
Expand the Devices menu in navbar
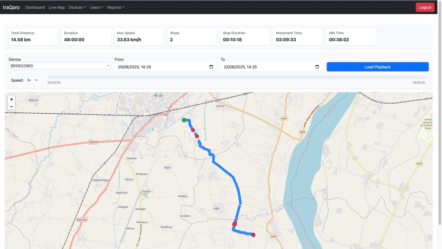point(77,7)
